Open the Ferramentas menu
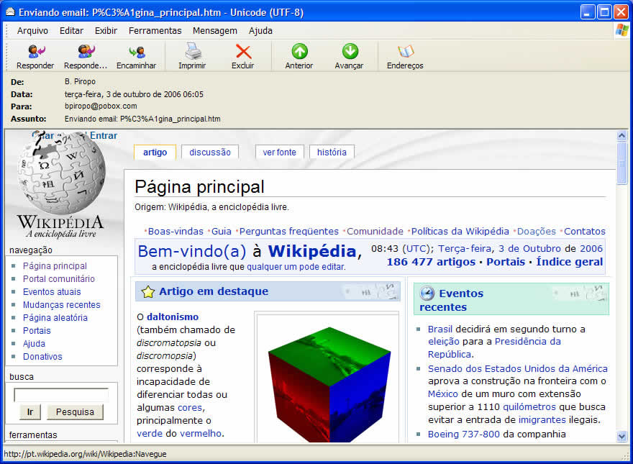The width and height of the screenshot is (633, 464). (x=155, y=30)
